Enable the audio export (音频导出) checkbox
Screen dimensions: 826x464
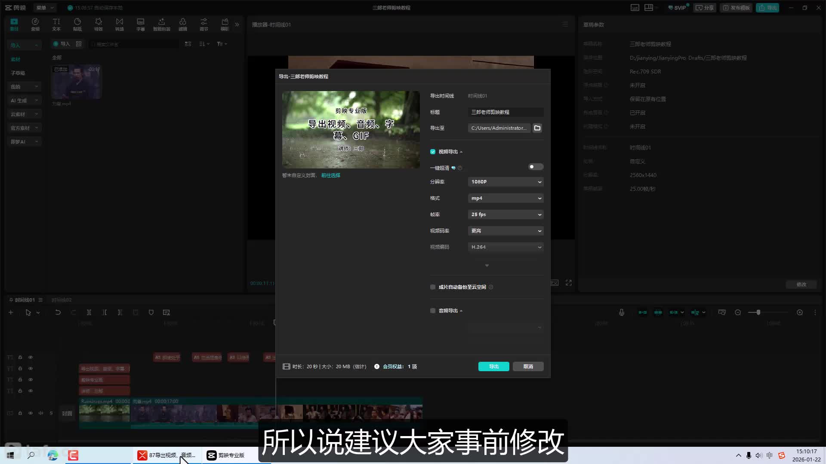[433, 311]
